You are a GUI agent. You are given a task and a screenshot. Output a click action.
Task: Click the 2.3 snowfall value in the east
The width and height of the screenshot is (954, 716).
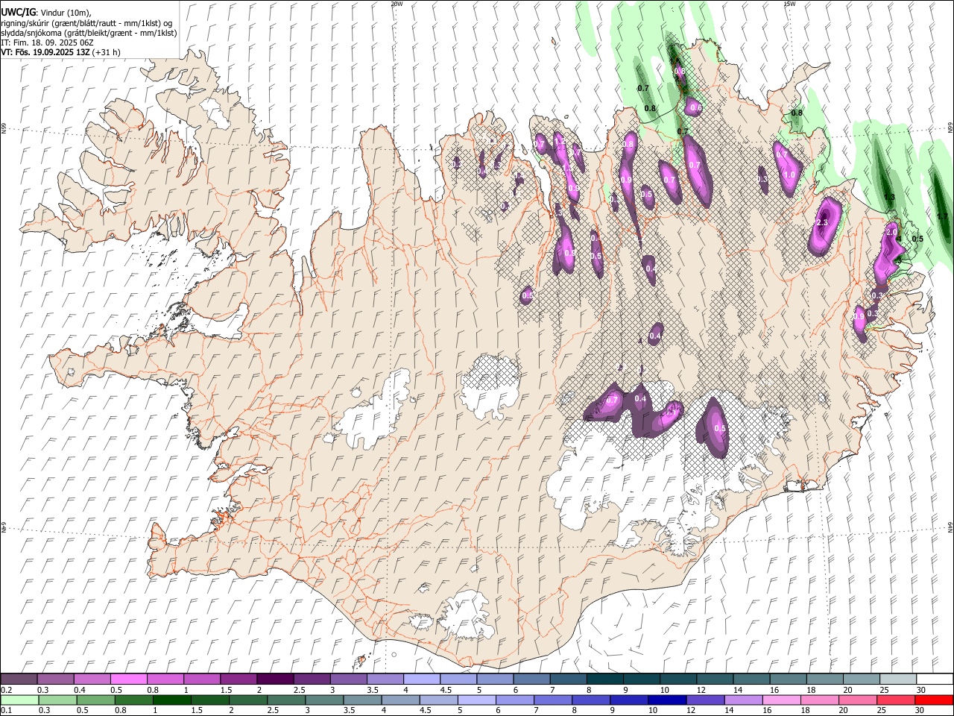[x=823, y=223]
